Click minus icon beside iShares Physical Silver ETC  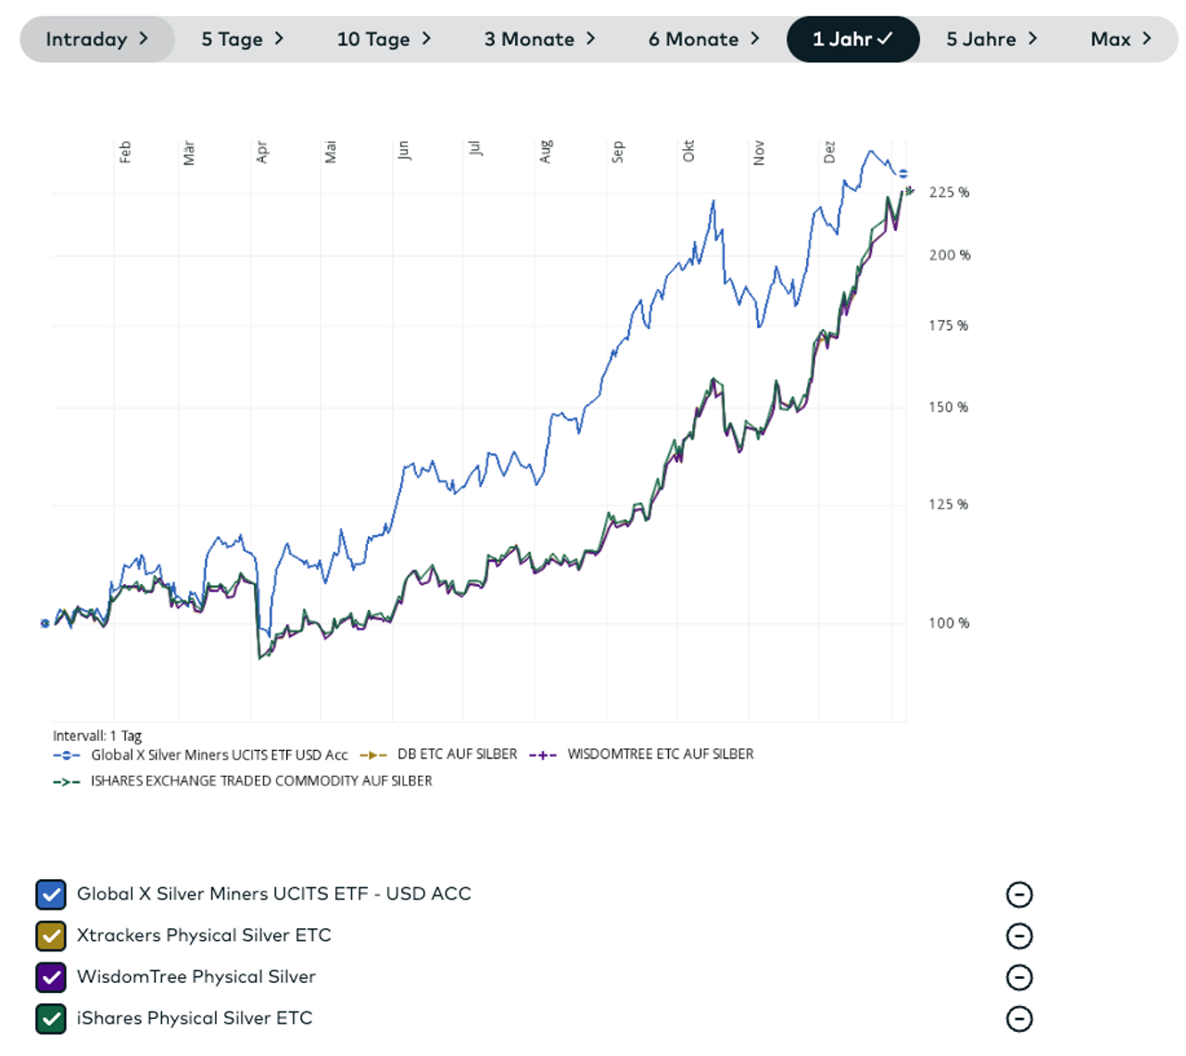[1018, 1019]
